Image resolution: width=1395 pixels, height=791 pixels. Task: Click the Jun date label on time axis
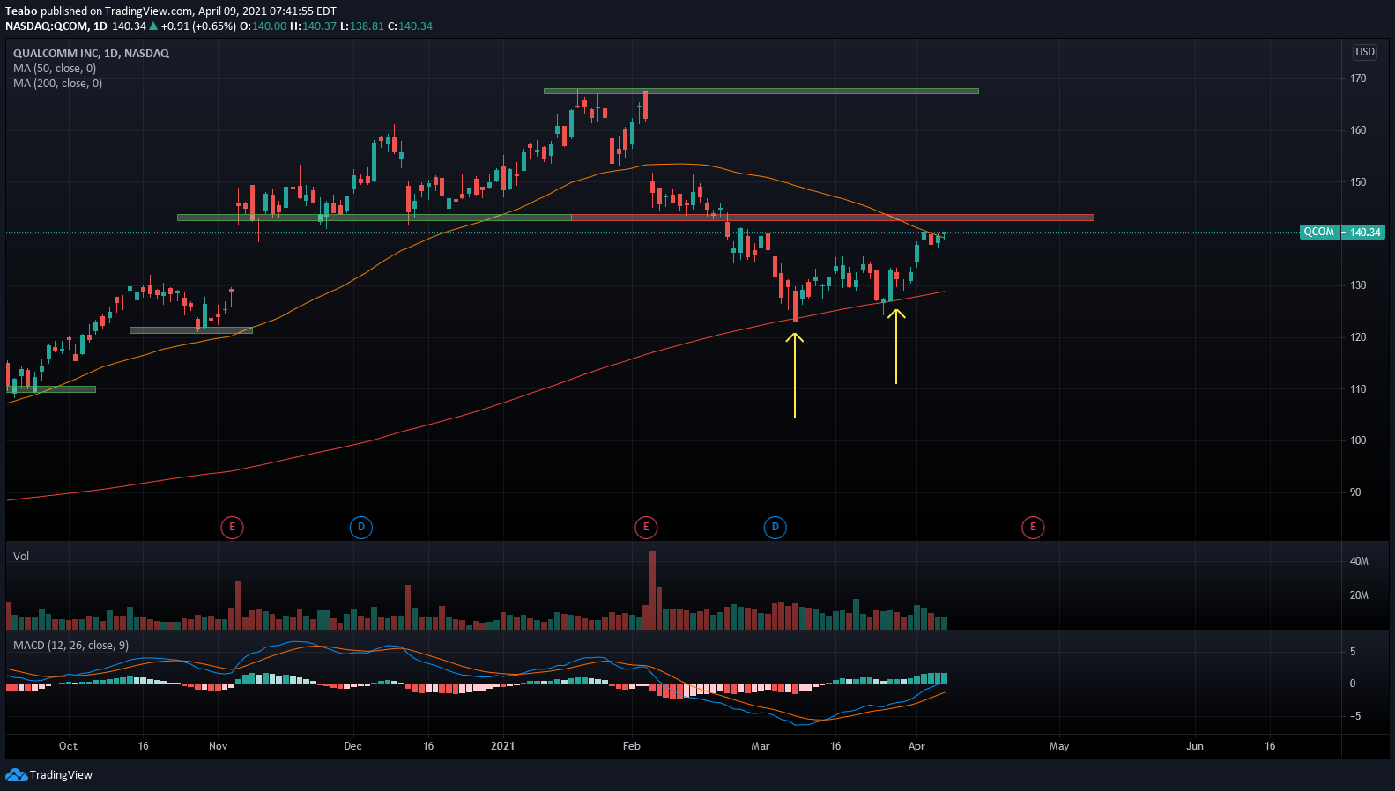click(1195, 746)
